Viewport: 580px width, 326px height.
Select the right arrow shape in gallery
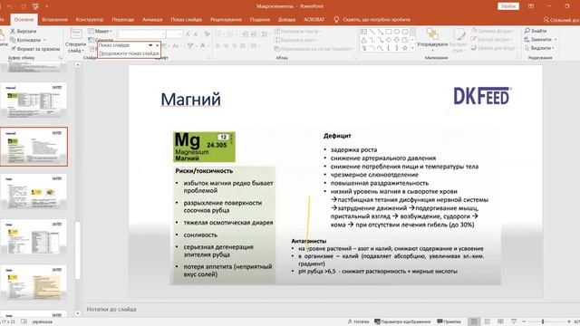389,40
